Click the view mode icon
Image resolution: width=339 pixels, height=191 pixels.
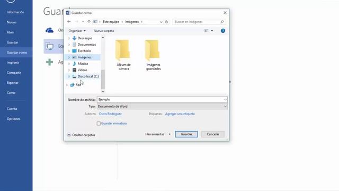click(x=206, y=31)
